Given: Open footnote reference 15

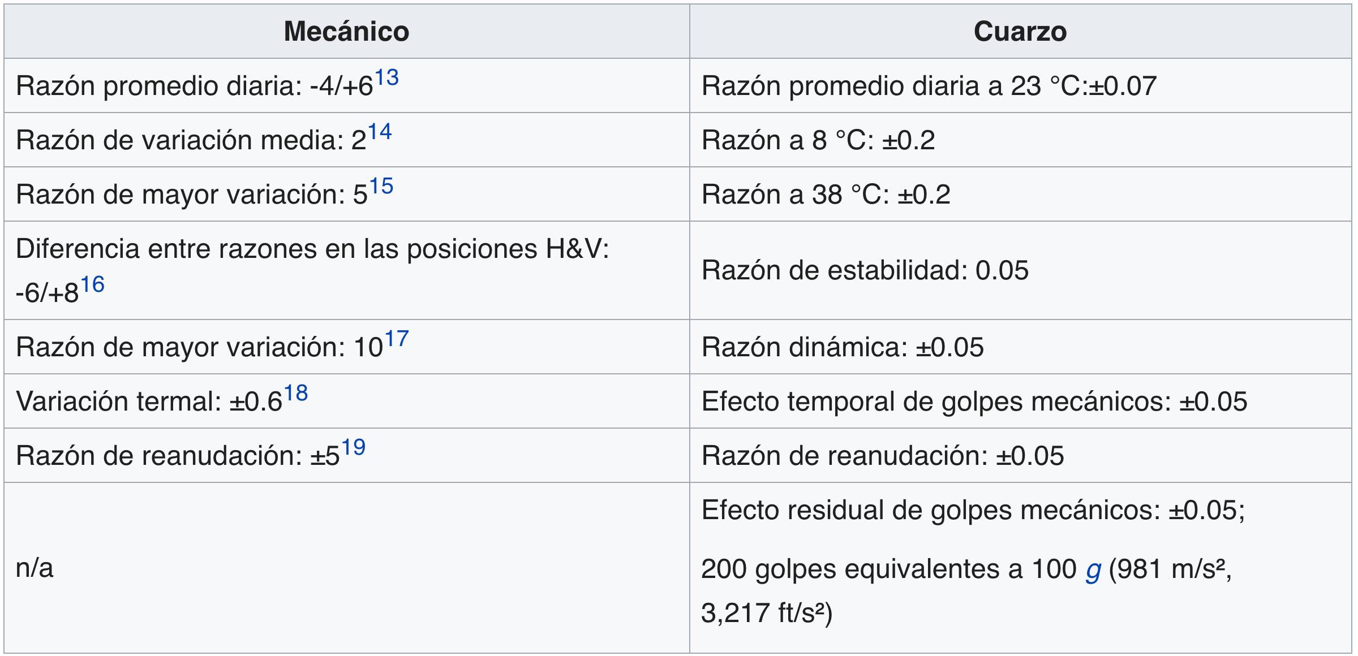Looking at the screenshot, I should click(381, 187).
